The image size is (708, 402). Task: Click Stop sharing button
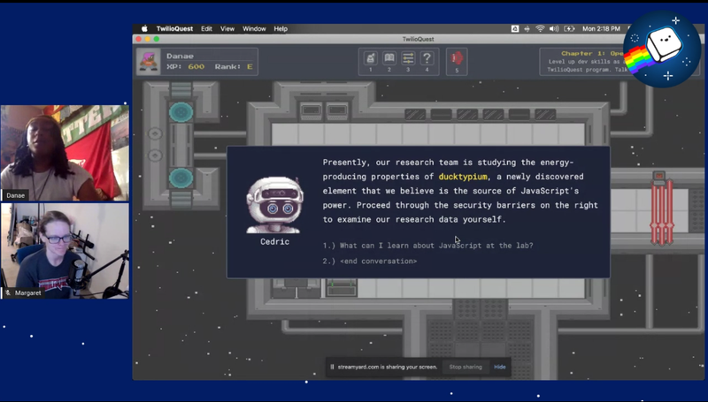[x=466, y=367]
